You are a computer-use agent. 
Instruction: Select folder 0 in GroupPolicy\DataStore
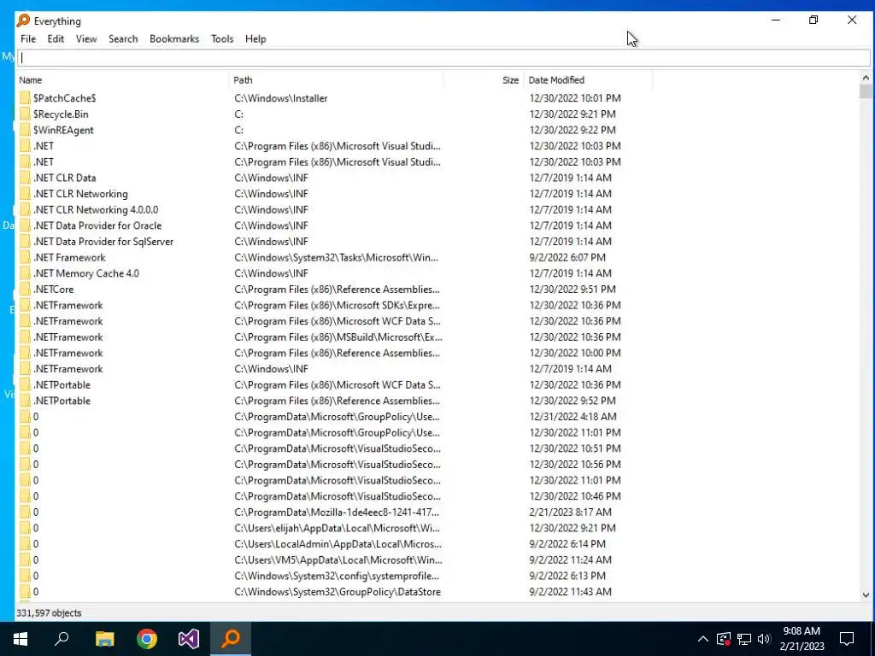[36, 592]
